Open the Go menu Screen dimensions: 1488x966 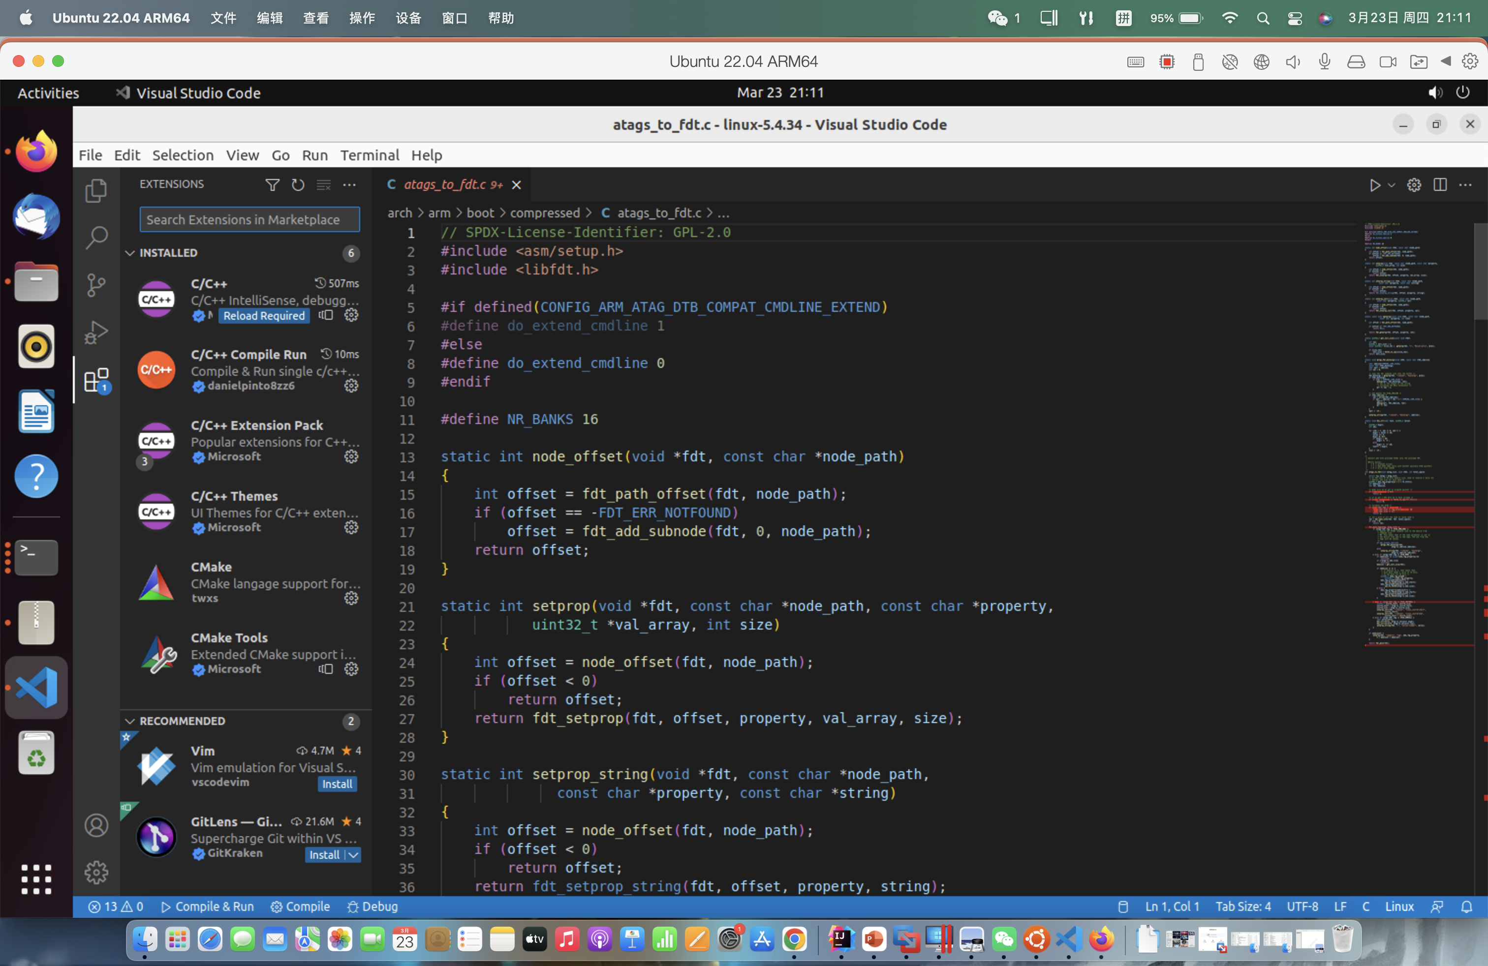280,155
